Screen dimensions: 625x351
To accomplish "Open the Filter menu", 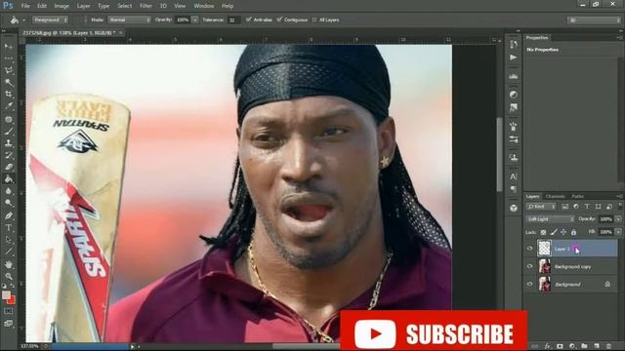I will 146,6.
